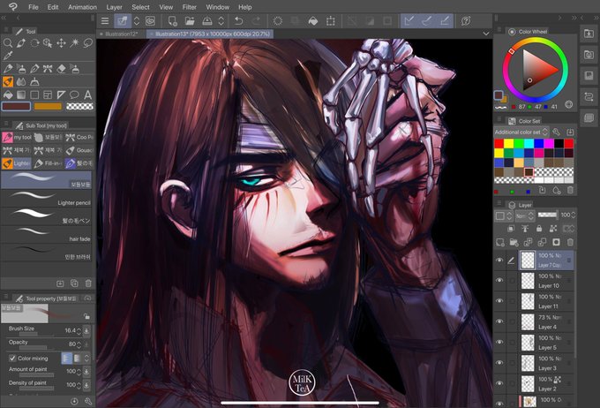Click the Save icon in command bar
Screen dimensions: 600x408
click(x=207, y=21)
